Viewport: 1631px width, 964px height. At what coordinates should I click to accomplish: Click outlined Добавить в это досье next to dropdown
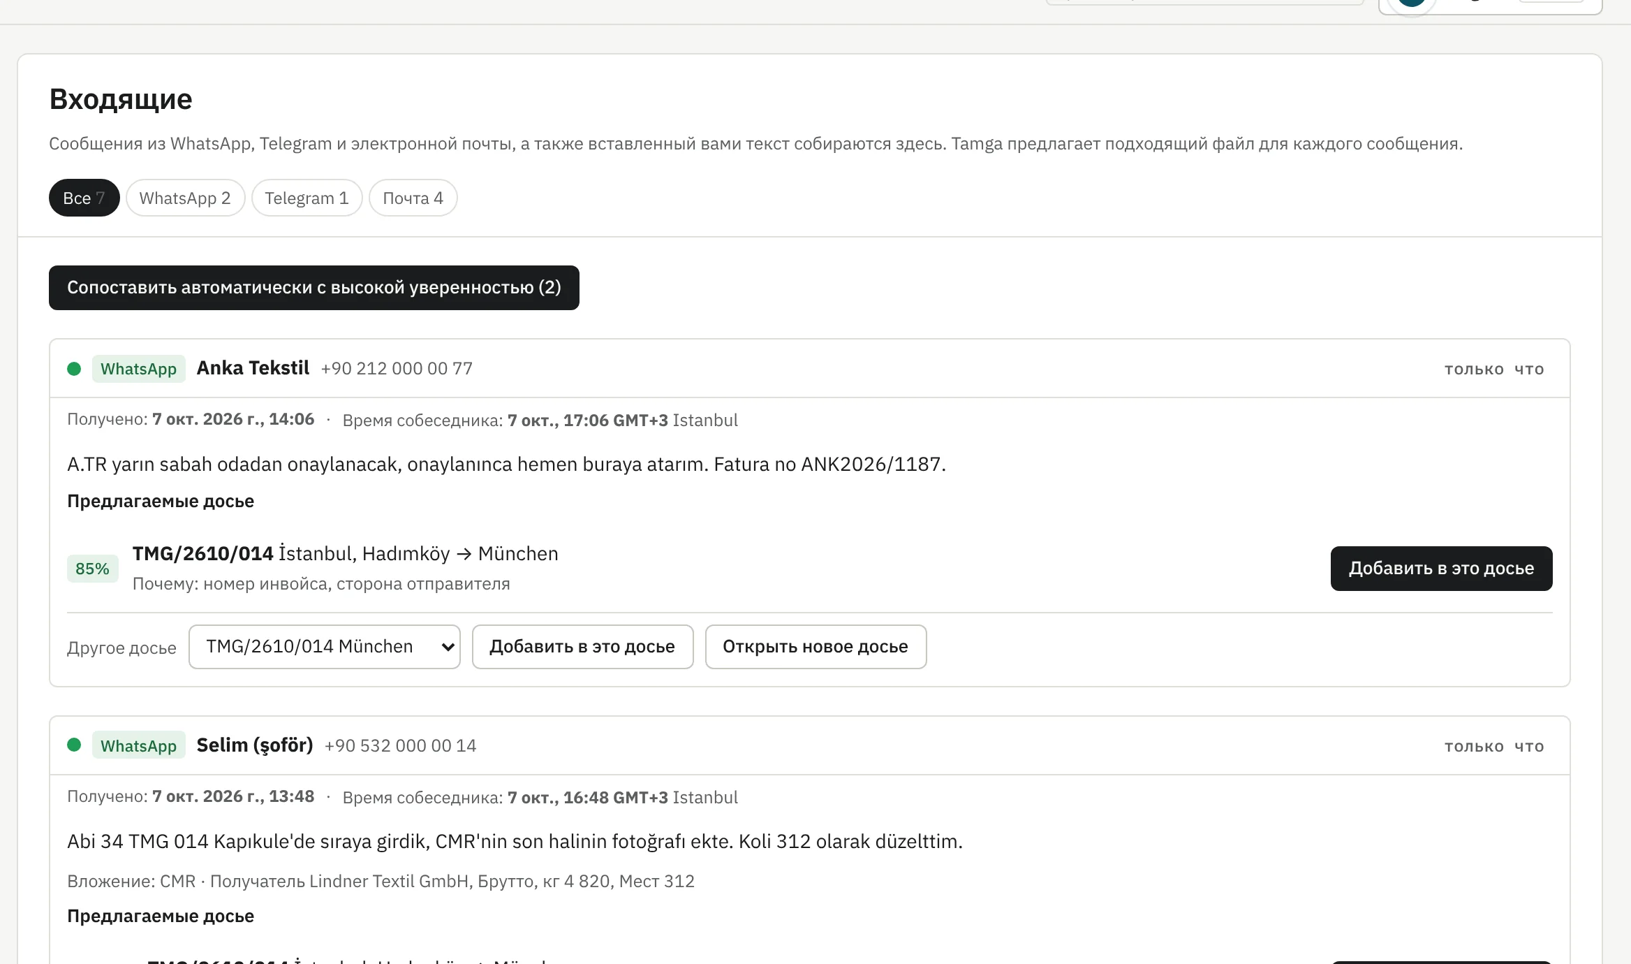582,647
